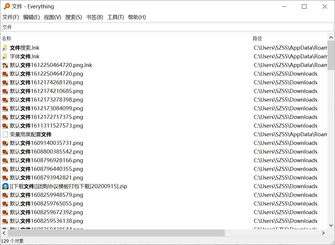Viewport: 335px width, 245px height.
Task: Click the horizontal scrollbar right arrow
Action: pyautogui.click(x=323, y=233)
